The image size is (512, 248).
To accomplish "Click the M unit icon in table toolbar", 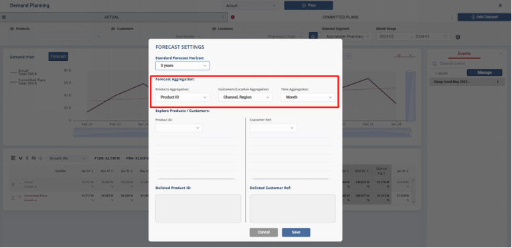I will [21, 158].
